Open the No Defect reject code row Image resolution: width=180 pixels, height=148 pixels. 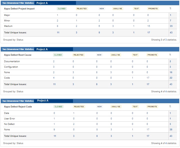(x=9, y=124)
